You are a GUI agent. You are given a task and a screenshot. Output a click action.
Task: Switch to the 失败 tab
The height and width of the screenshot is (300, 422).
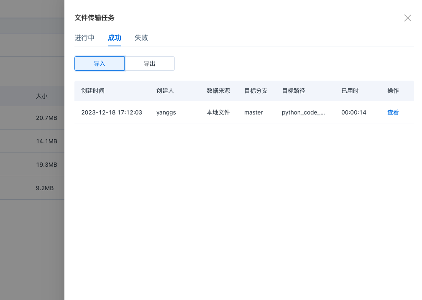(141, 38)
